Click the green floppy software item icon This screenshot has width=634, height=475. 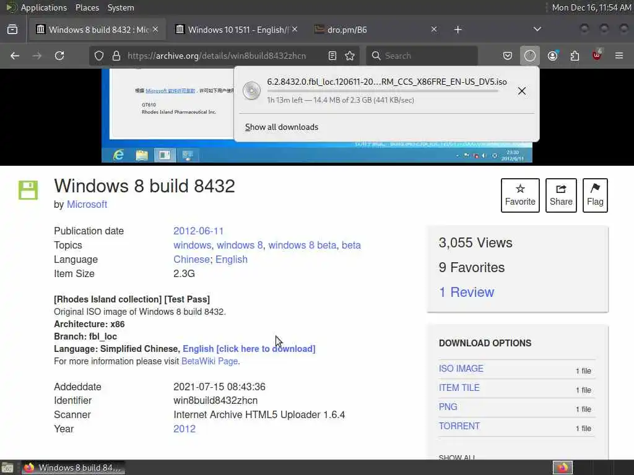tap(28, 190)
